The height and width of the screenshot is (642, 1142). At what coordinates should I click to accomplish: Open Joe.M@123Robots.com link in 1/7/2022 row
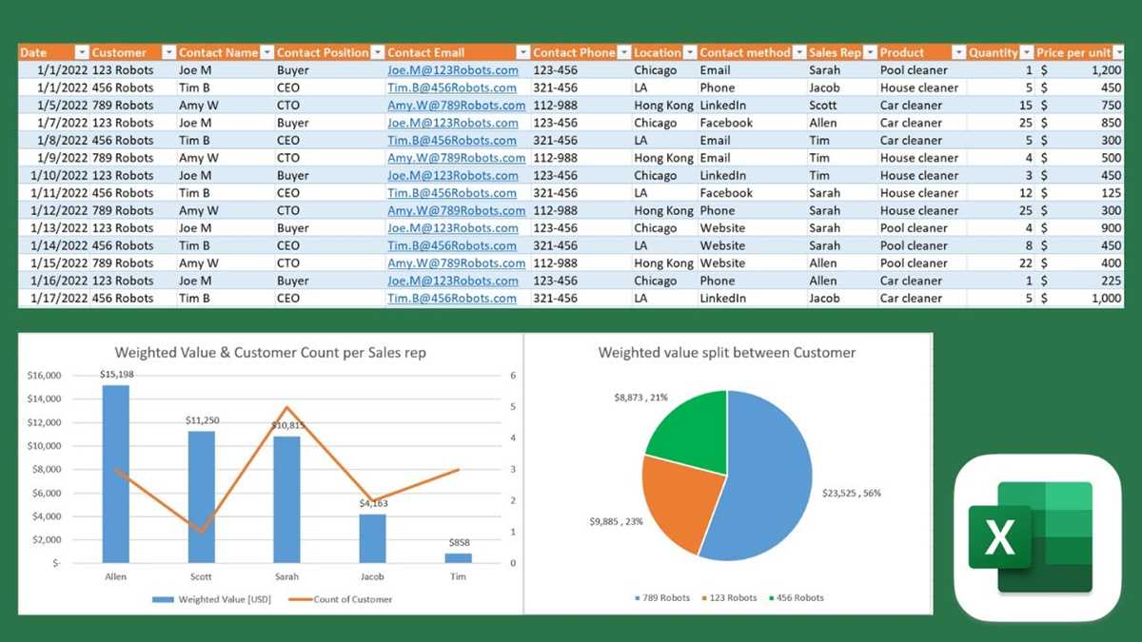pyautogui.click(x=453, y=123)
